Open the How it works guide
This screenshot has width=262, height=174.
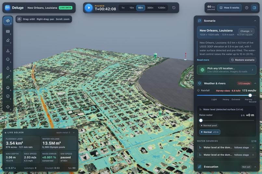coord(229,8)
